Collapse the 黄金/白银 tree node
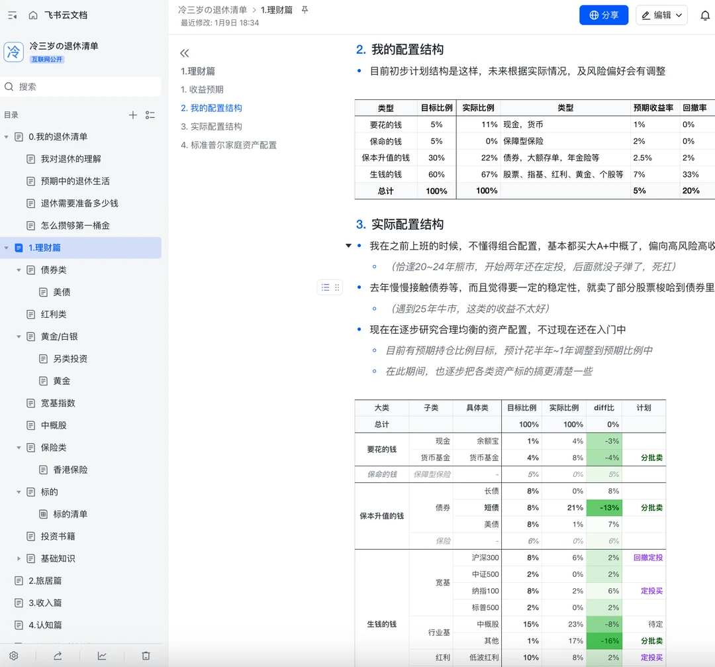The width and height of the screenshot is (715, 667). pos(19,337)
